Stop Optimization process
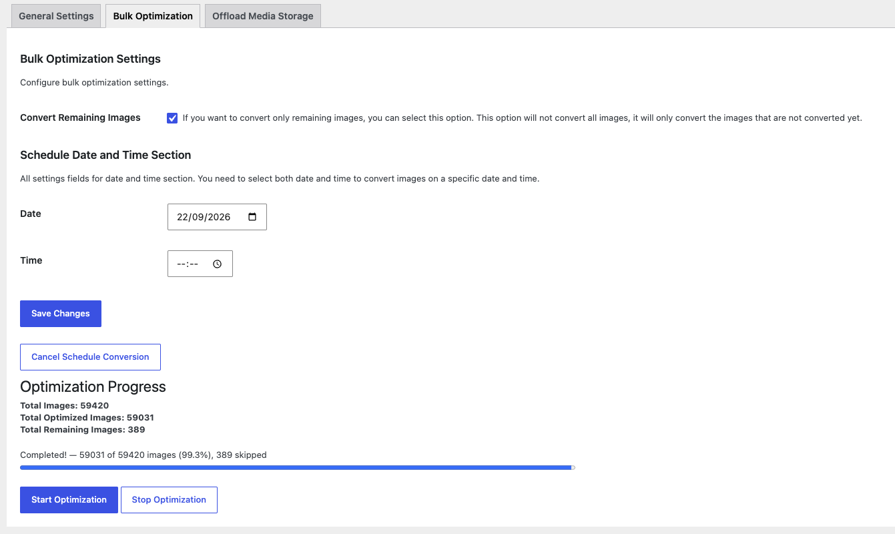 pos(169,500)
